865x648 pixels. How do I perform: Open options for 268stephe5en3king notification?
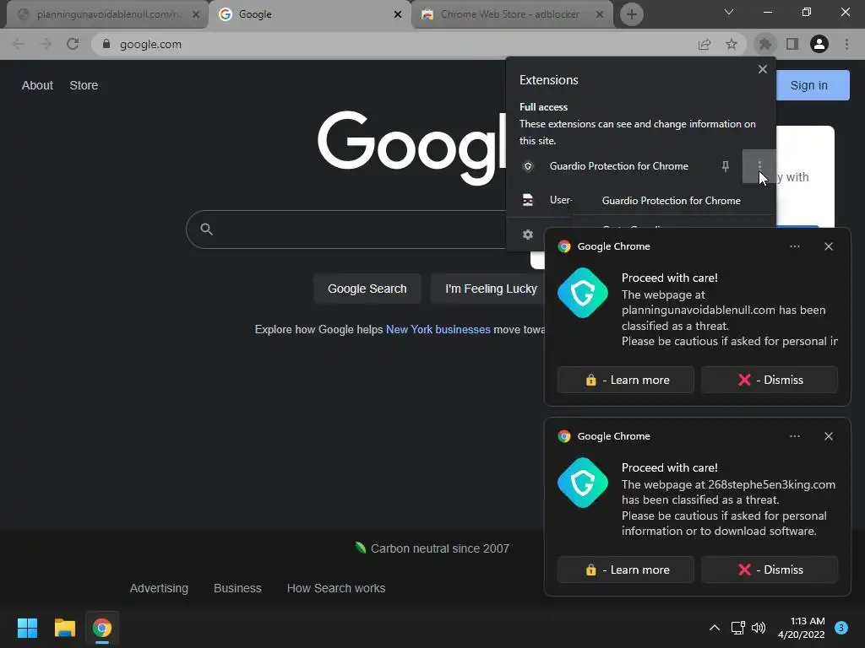point(794,436)
